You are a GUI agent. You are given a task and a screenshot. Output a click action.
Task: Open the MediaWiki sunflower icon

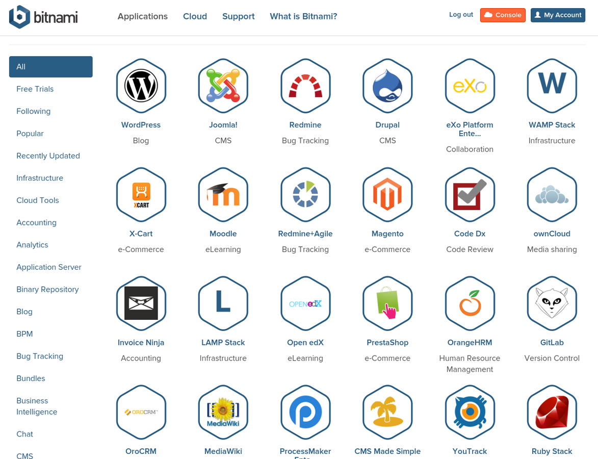coord(223,412)
